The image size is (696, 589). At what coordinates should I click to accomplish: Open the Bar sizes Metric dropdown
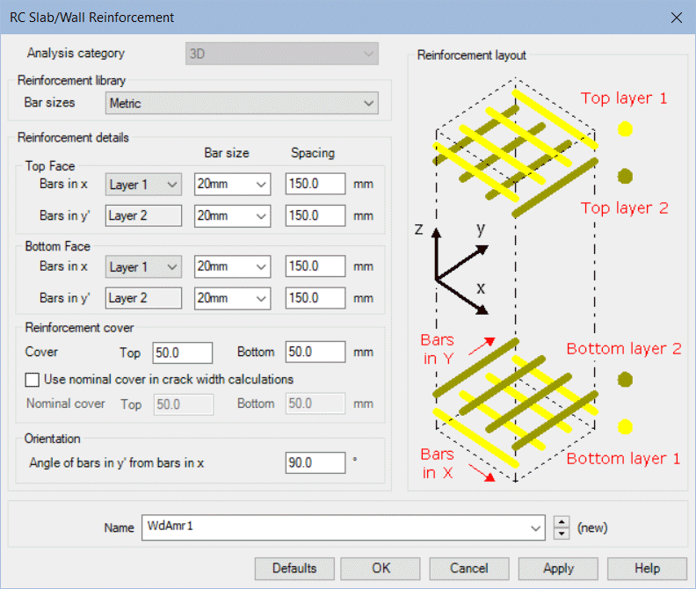pos(243,104)
